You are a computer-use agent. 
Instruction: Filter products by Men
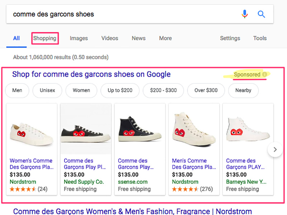17,90
